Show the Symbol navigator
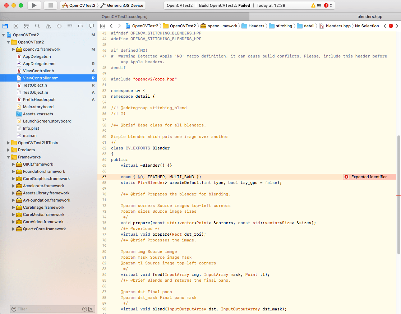The height and width of the screenshot is (314, 401). (x=27, y=26)
